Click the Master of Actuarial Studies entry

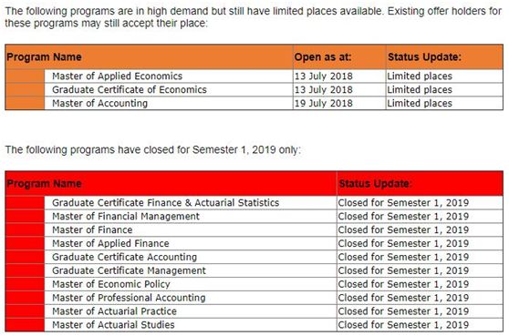(113, 325)
